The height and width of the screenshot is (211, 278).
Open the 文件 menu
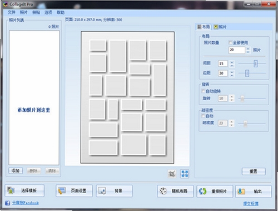coord(11,12)
